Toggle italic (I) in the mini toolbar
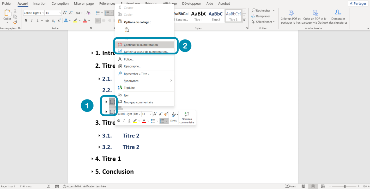The height and width of the screenshot is (190, 370). tap(124, 121)
